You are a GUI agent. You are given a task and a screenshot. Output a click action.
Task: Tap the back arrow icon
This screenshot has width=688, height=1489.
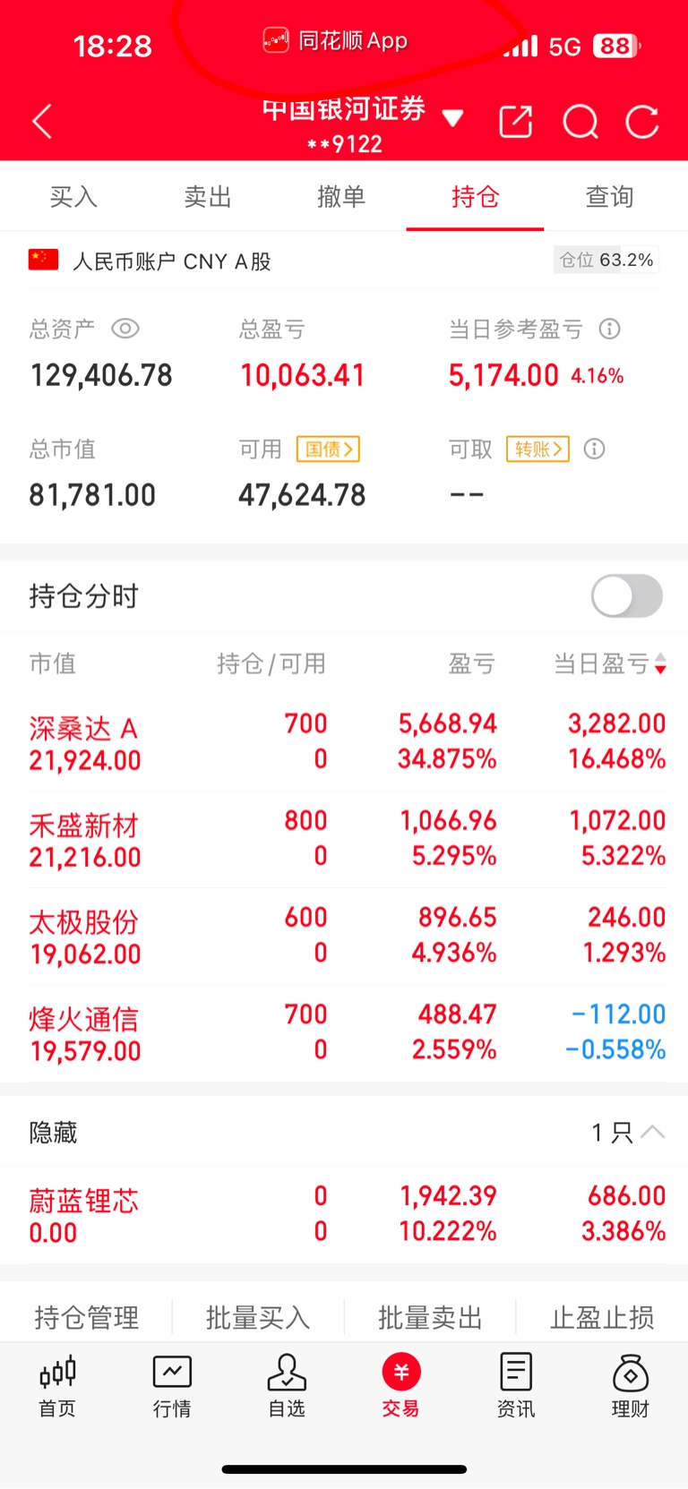42,122
